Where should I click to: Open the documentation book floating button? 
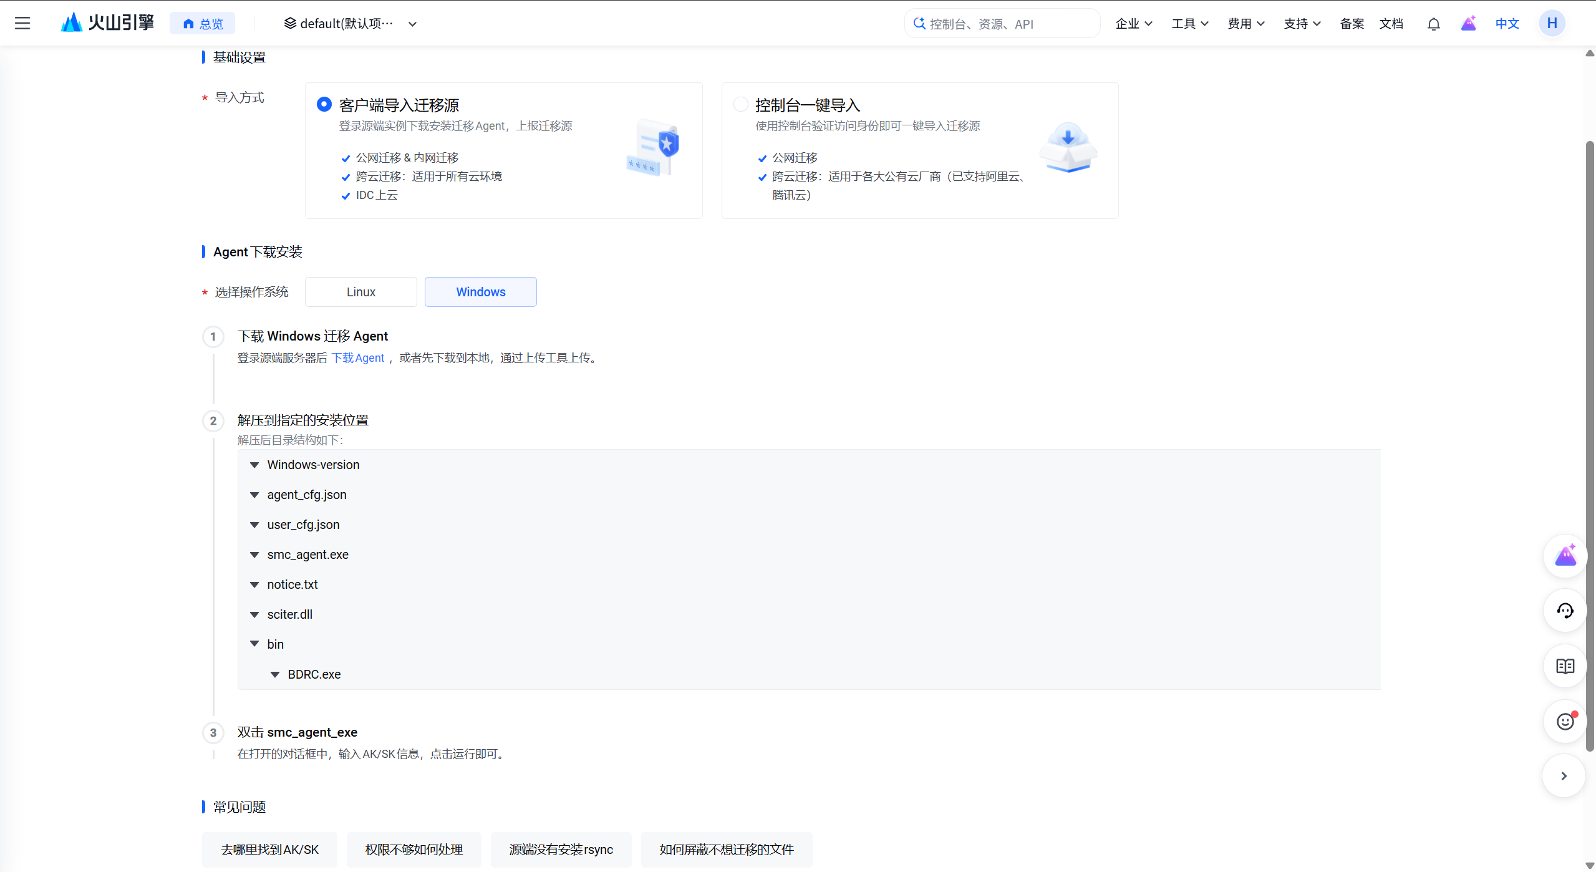click(x=1565, y=666)
